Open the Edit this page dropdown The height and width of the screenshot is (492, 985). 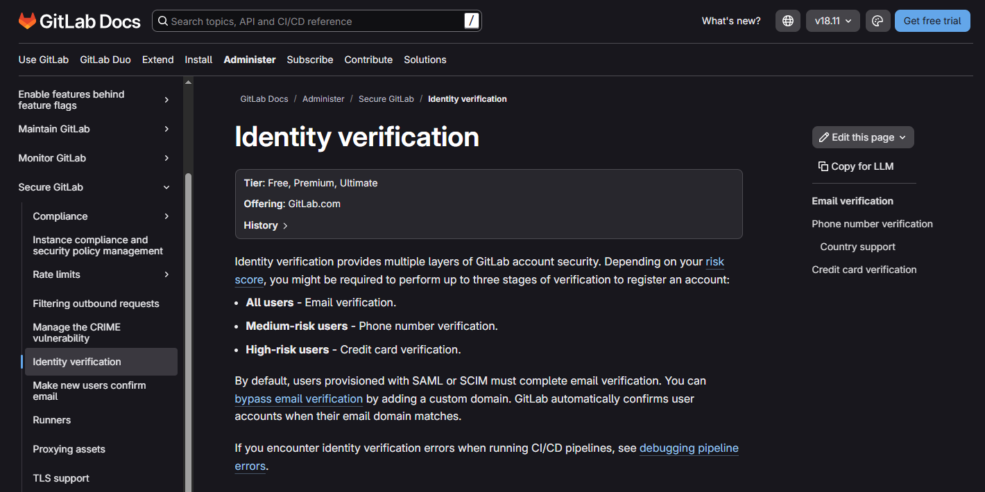863,137
